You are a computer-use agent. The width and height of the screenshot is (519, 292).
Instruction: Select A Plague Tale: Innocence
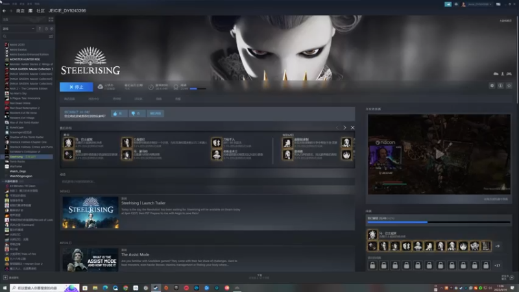click(25, 99)
